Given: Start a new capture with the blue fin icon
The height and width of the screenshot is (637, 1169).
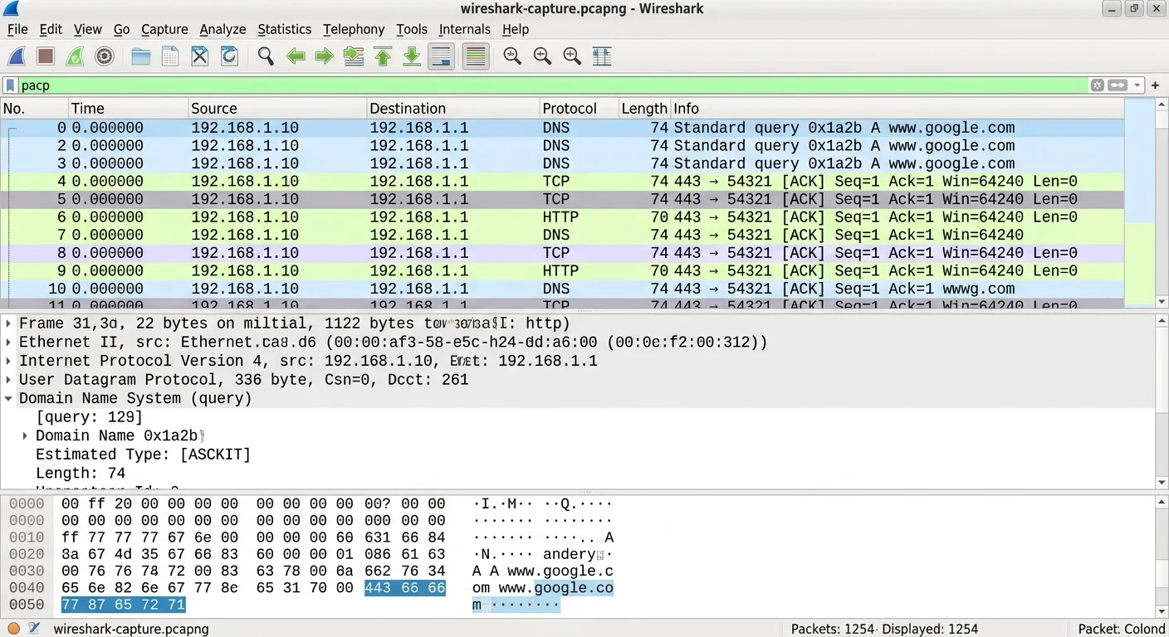Looking at the screenshot, I should 17,56.
